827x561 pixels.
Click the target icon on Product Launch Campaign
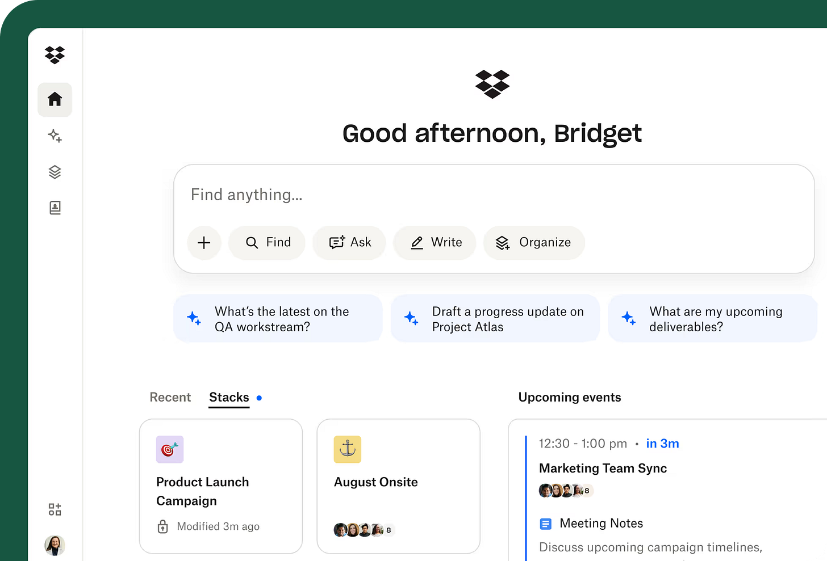coord(170,450)
